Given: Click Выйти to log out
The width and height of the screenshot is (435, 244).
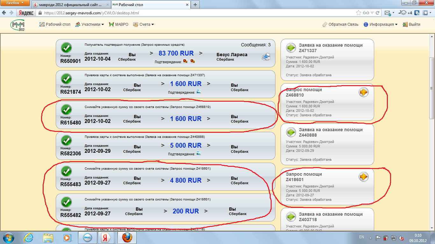Looking at the screenshot, I should 411,24.
